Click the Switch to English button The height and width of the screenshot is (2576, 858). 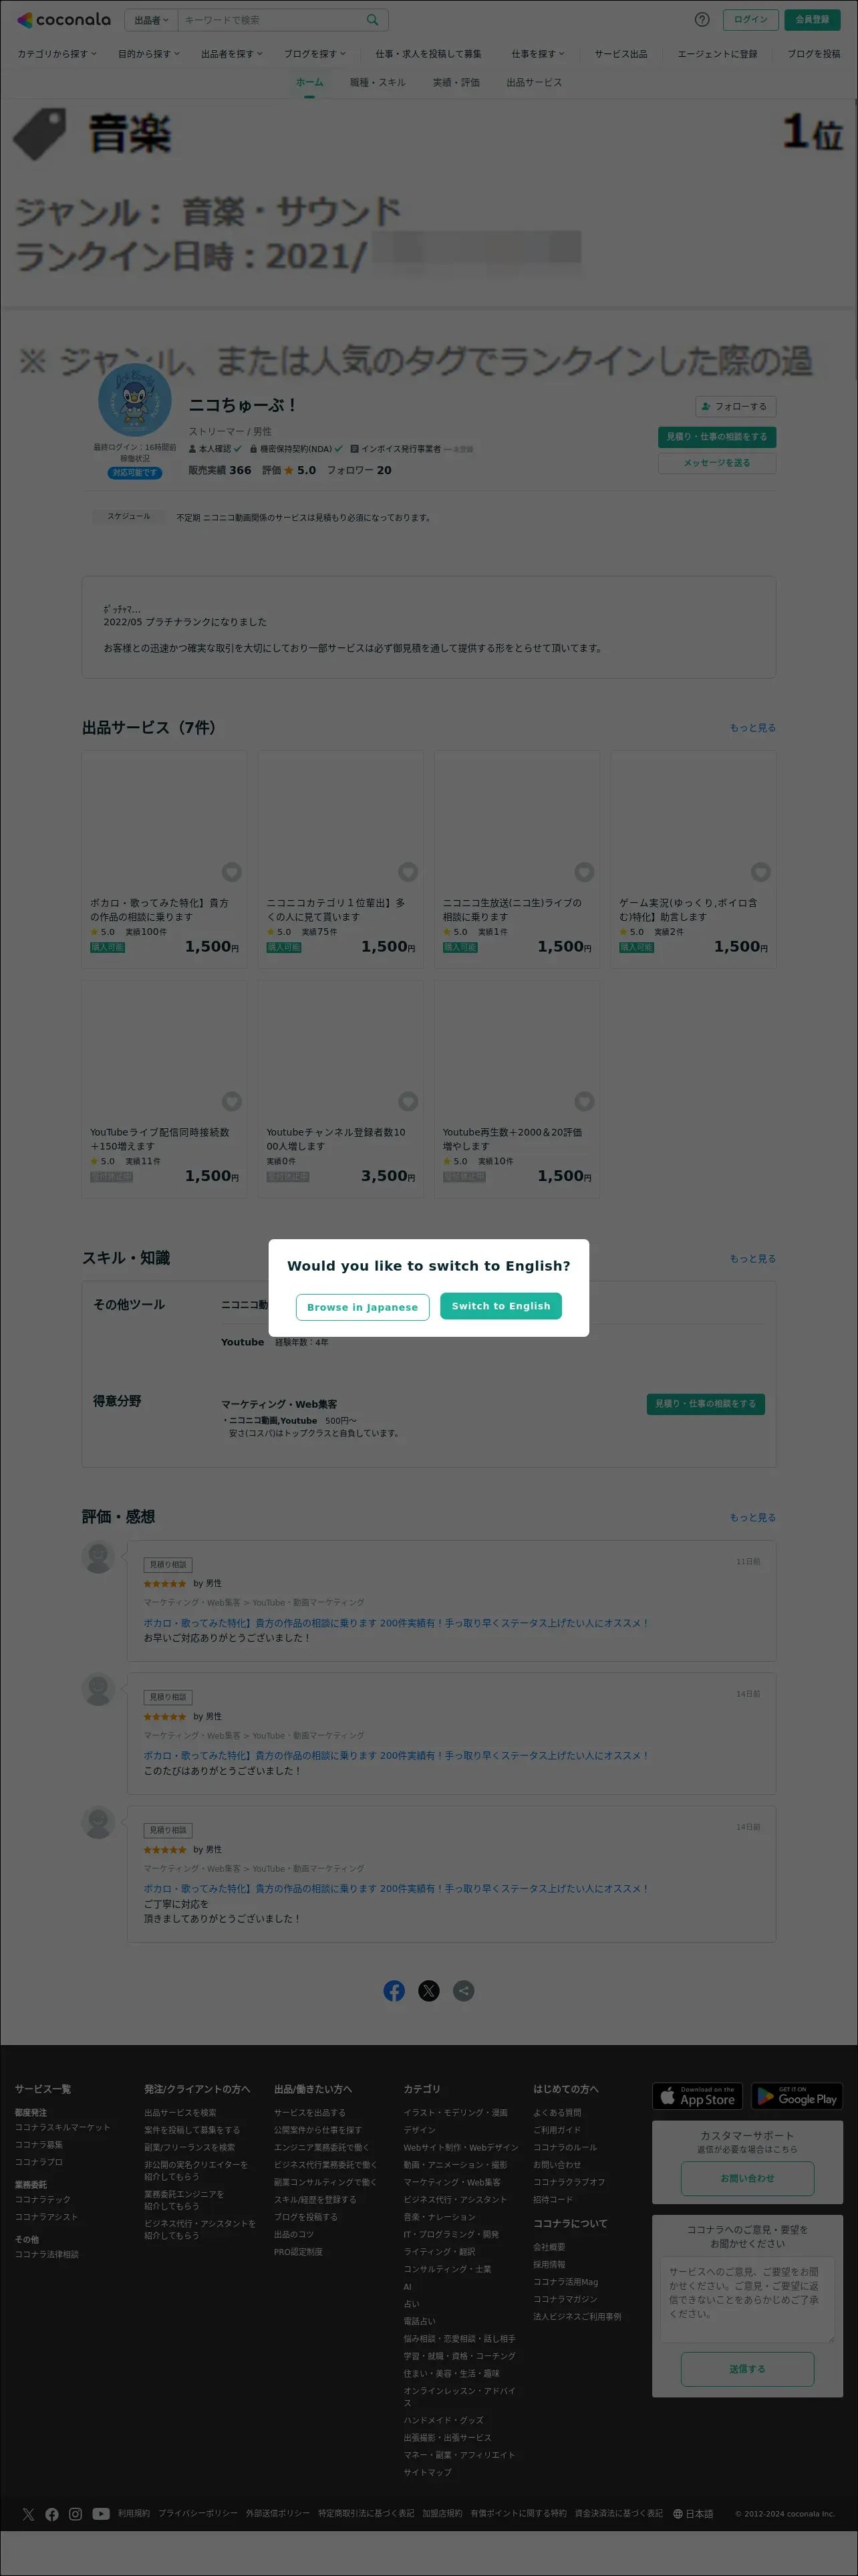(500, 1305)
